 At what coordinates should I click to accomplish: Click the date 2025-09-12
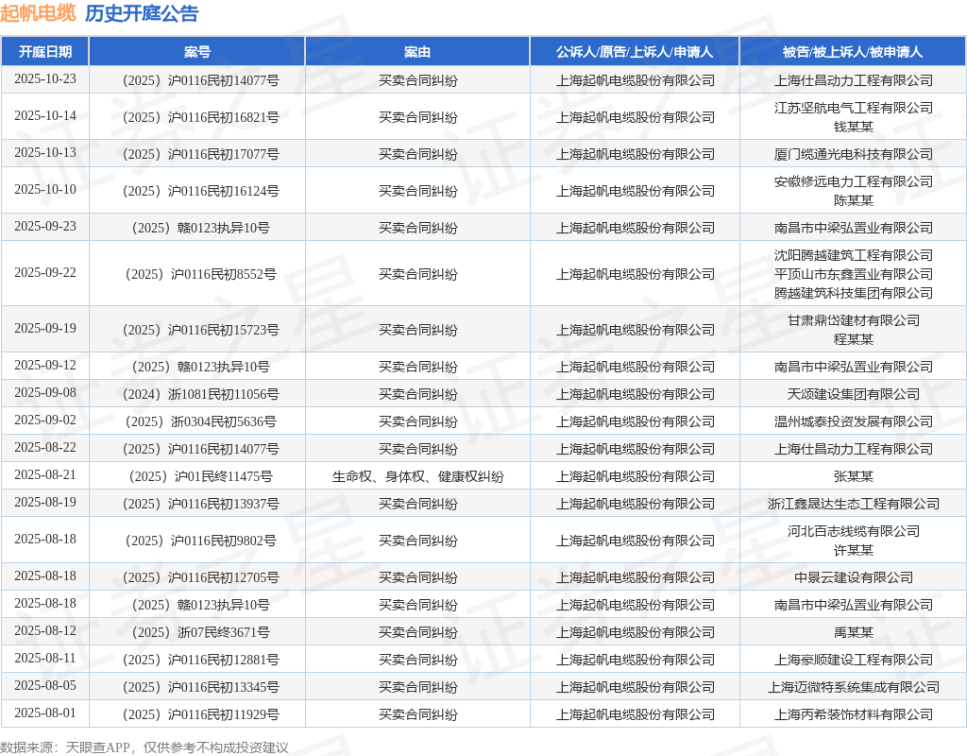coord(45,366)
